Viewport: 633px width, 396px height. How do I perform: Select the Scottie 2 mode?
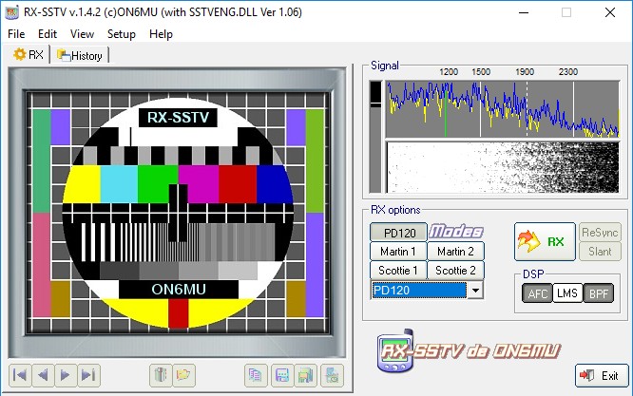click(x=454, y=271)
